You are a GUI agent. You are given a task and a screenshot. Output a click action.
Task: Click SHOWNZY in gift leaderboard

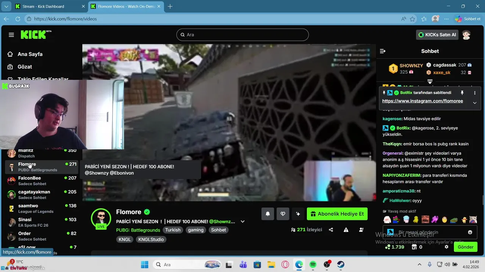(411, 66)
